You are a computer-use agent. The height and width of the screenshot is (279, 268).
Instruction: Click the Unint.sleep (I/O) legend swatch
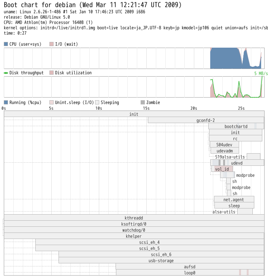(x=51, y=102)
